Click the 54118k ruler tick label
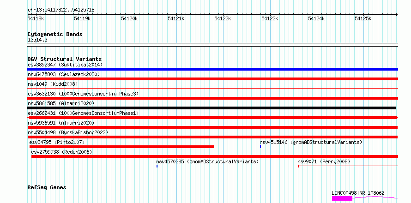411x203 pixels. pyautogui.click(x=36, y=18)
